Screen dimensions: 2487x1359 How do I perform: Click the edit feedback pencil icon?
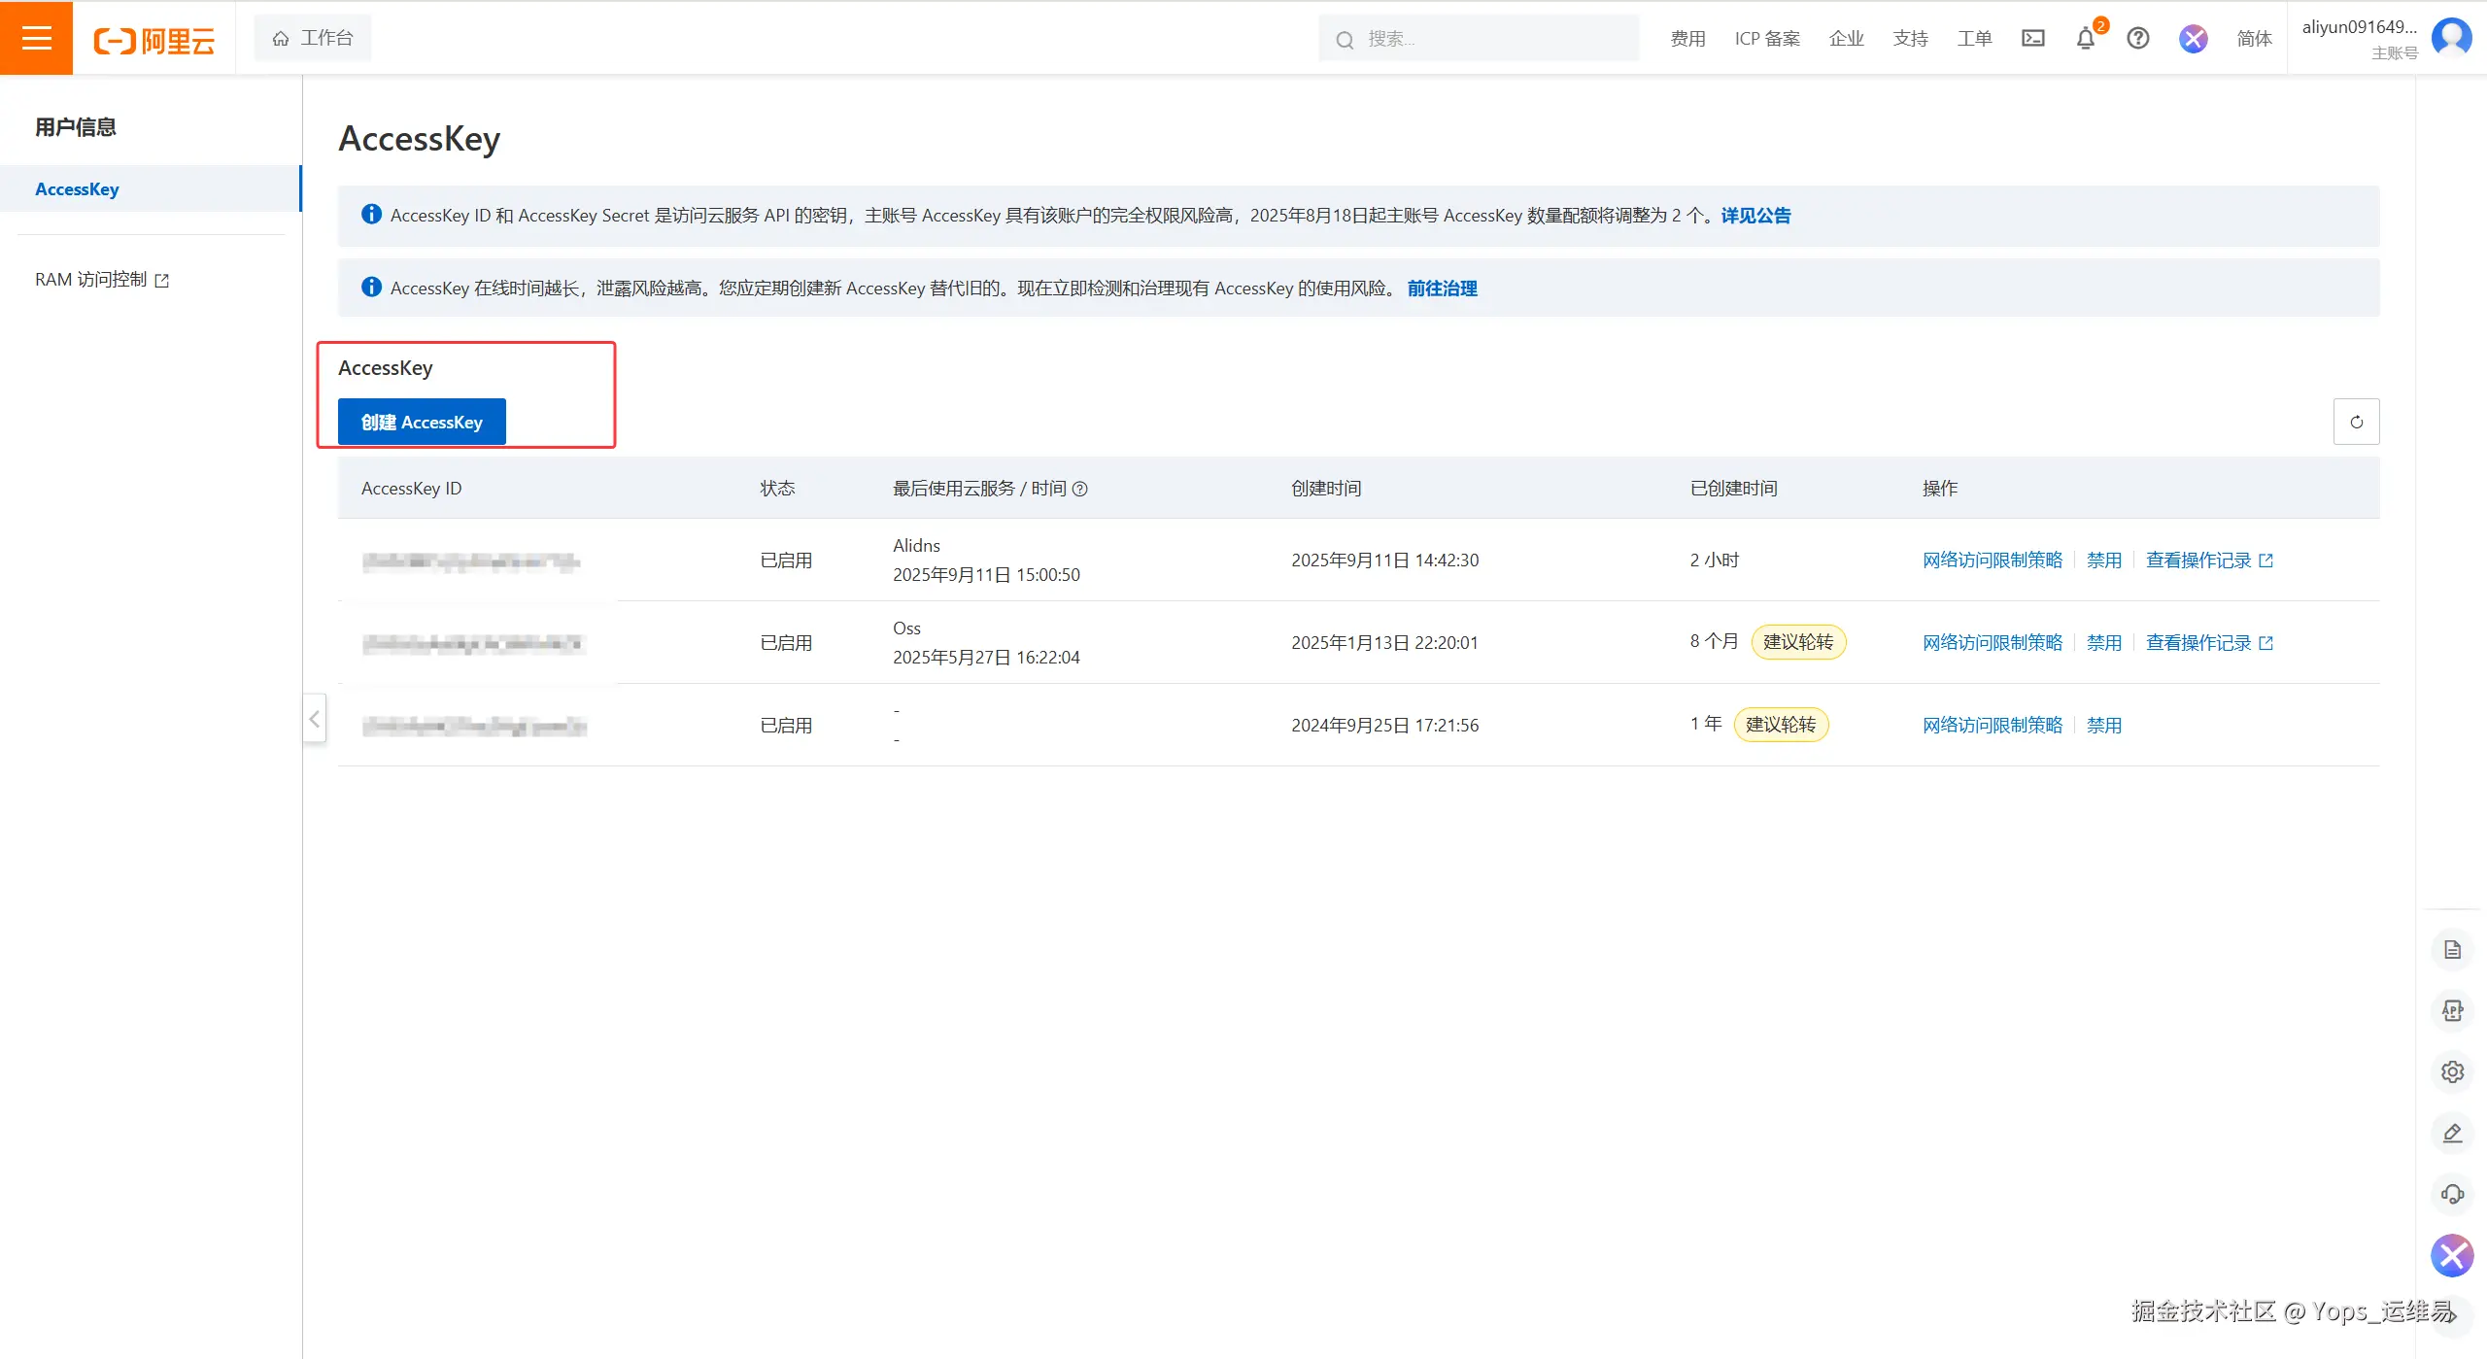pos(2452,1134)
